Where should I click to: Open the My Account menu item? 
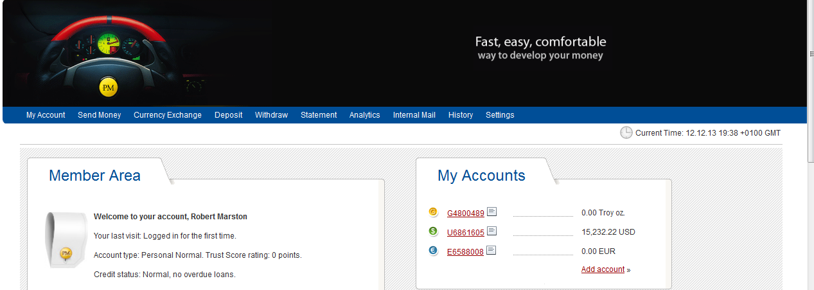[x=46, y=115]
